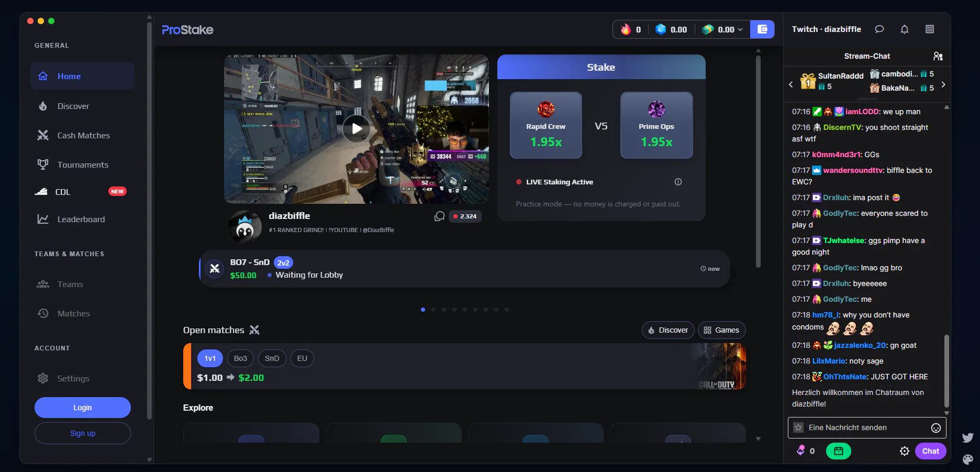The height and width of the screenshot is (472, 980).
Task: Select the Bo3 match tag
Action: click(240, 358)
